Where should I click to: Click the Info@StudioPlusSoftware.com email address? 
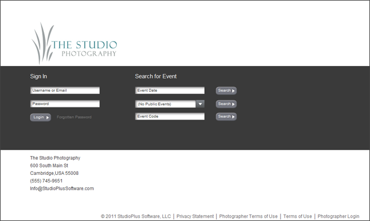(x=62, y=189)
